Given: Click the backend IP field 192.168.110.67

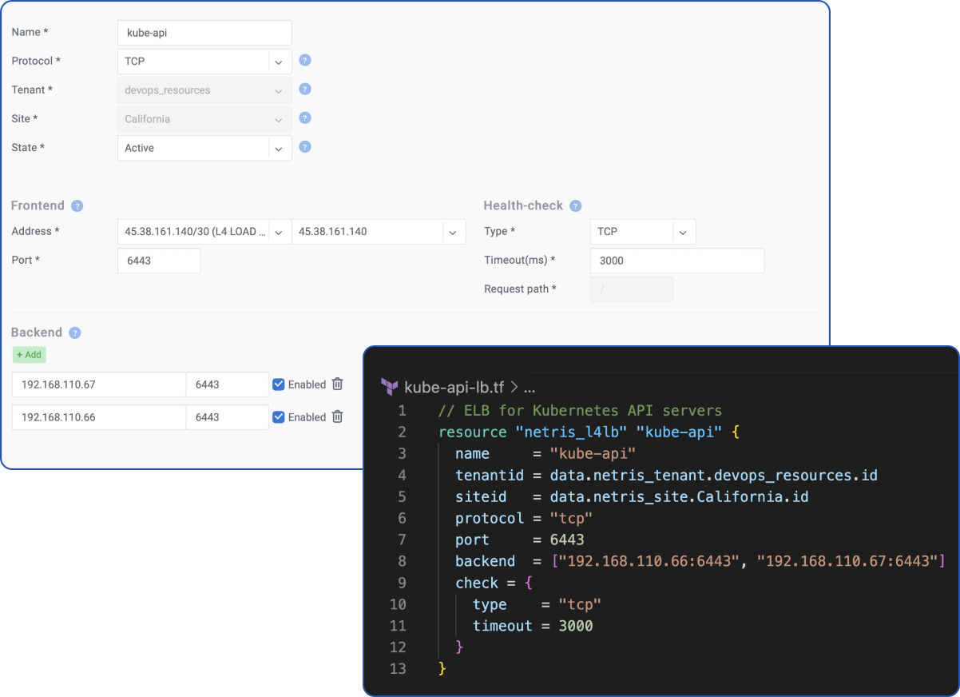Looking at the screenshot, I should (99, 384).
